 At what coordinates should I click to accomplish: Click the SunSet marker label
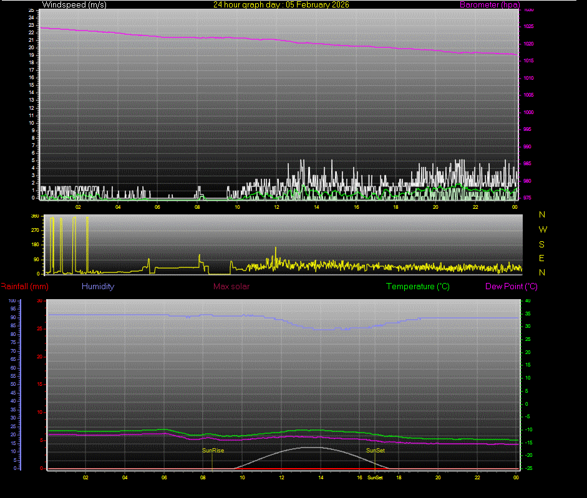(x=376, y=450)
